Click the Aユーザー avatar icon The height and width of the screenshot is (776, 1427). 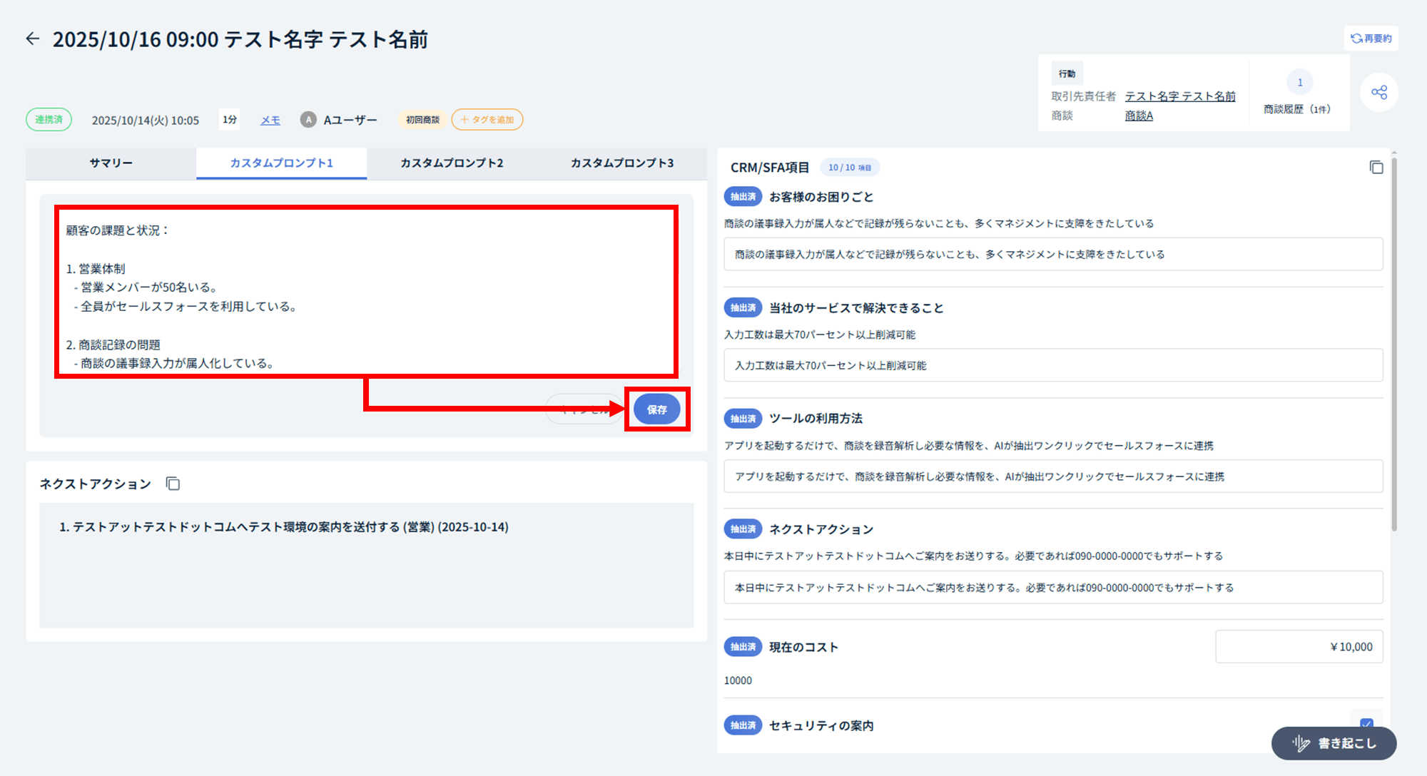click(308, 120)
